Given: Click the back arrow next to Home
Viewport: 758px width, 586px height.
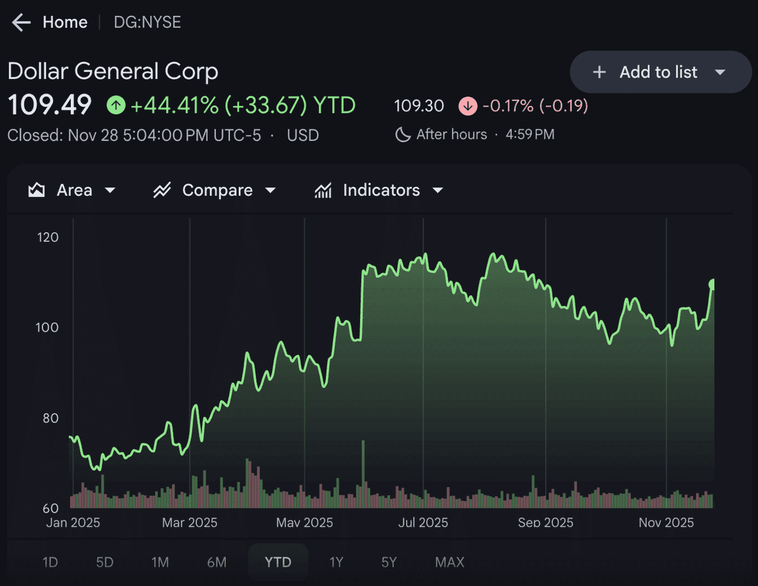Looking at the screenshot, I should (20, 22).
